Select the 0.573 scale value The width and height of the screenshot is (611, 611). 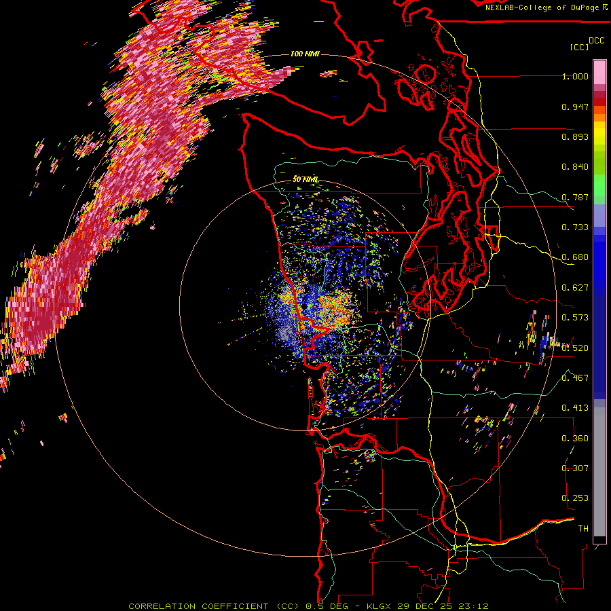click(x=575, y=318)
